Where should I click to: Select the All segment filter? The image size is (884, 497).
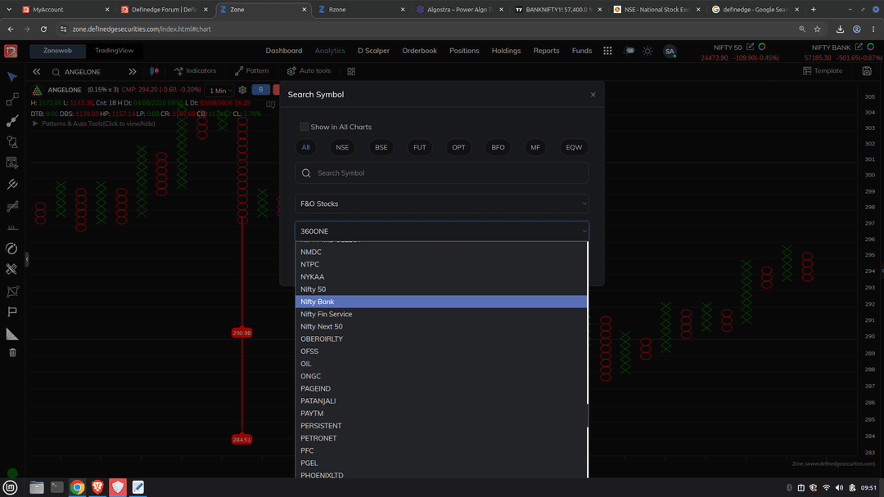(305, 147)
